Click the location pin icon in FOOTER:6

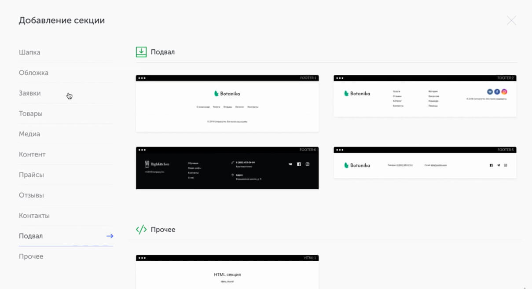coord(233,175)
